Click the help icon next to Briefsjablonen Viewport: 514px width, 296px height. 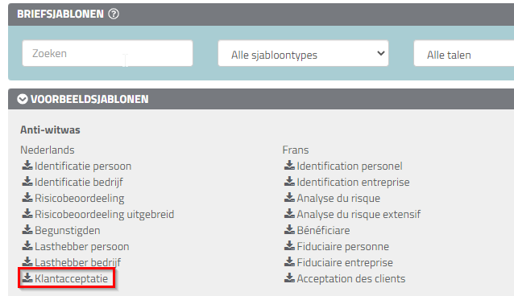pyautogui.click(x=114, y=14)
